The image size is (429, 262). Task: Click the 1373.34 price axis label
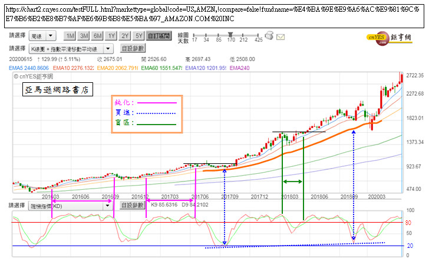click(415, 142)
